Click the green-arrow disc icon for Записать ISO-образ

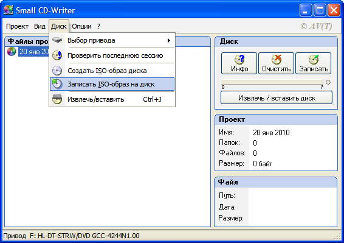(x=57, y=84)
